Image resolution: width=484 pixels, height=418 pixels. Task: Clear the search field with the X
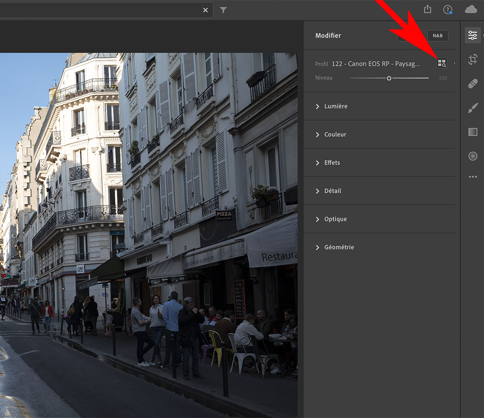[205, 10]
